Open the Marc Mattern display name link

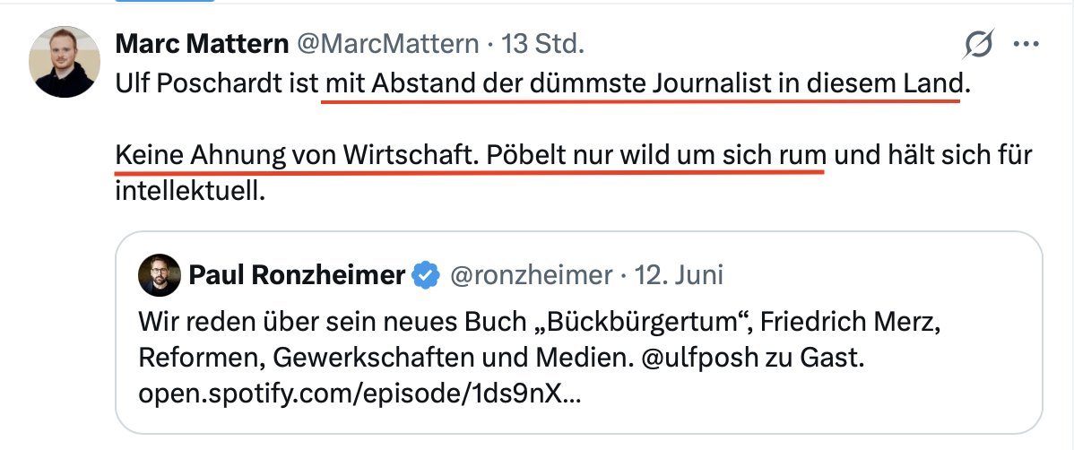pos(202,45)
